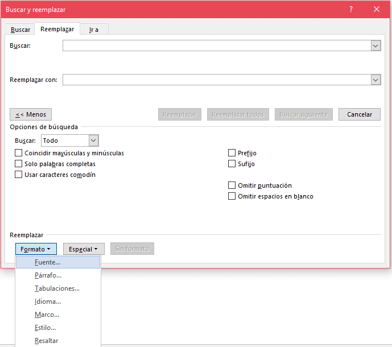Switch to the Buscar tab

click(x=20, y=30)
